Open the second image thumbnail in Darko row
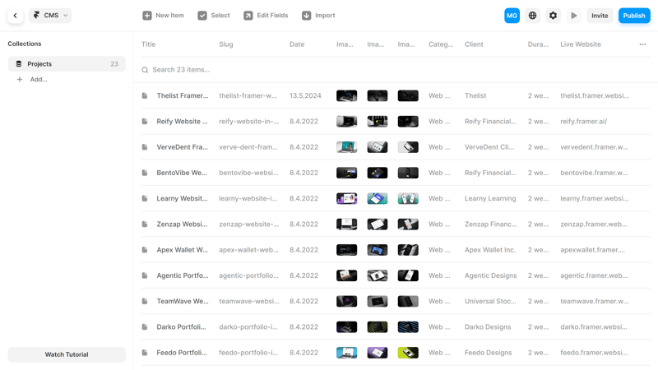Screen dimensions: 658x370 [378, 326]
